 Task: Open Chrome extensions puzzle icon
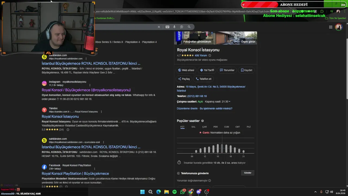click(x=322, y=11)
